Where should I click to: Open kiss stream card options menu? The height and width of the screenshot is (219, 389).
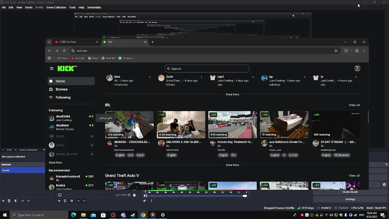coord(150,77)
